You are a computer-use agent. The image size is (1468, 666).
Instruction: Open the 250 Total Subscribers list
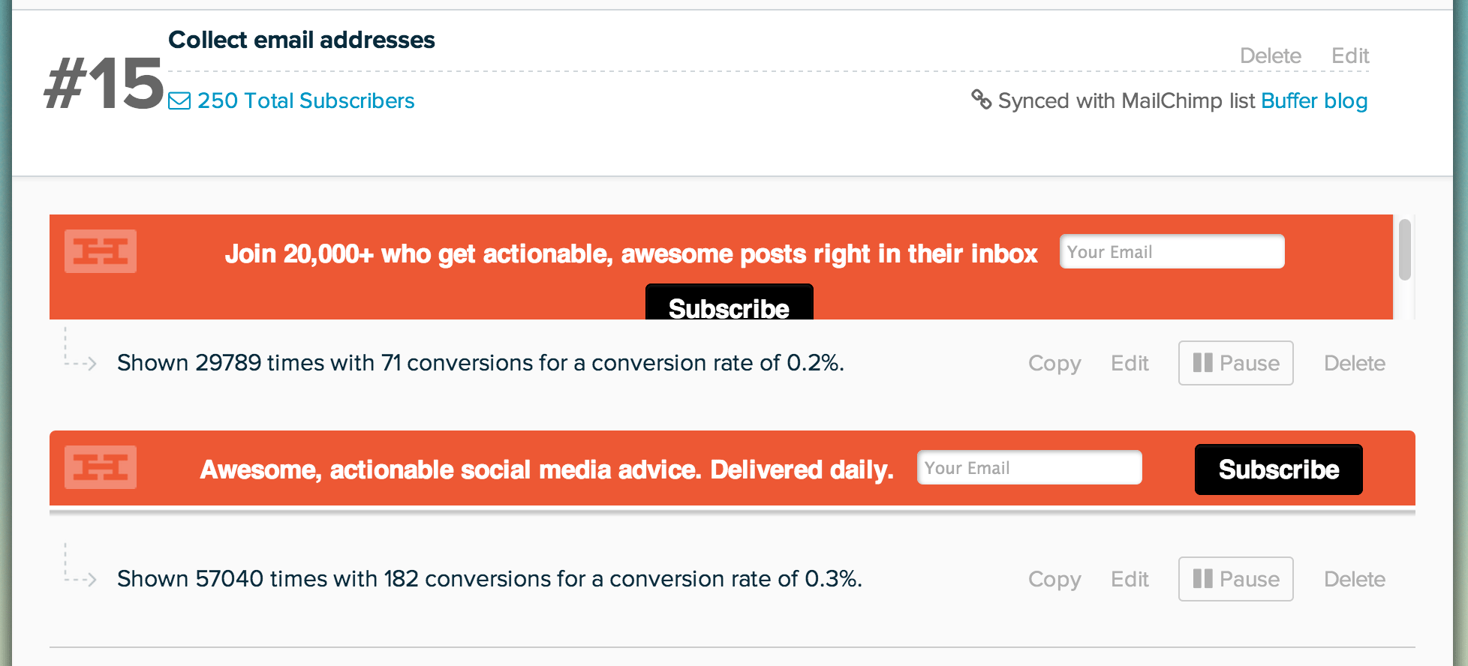[305, 100]
